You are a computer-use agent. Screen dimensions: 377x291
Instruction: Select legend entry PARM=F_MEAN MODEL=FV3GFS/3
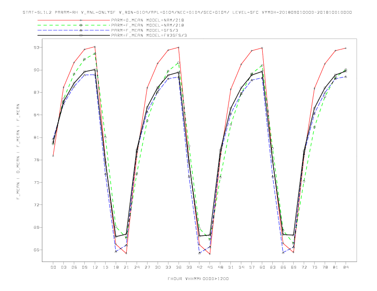pyautogui.click(x=149, y=35)
